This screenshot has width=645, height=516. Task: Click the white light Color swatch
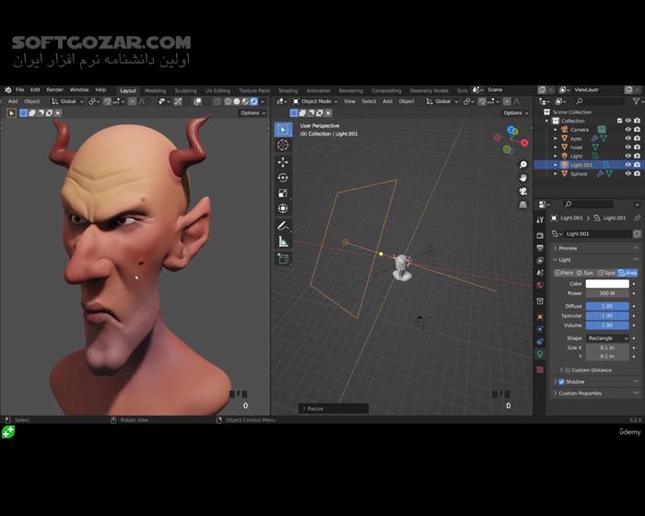(607, 284)
